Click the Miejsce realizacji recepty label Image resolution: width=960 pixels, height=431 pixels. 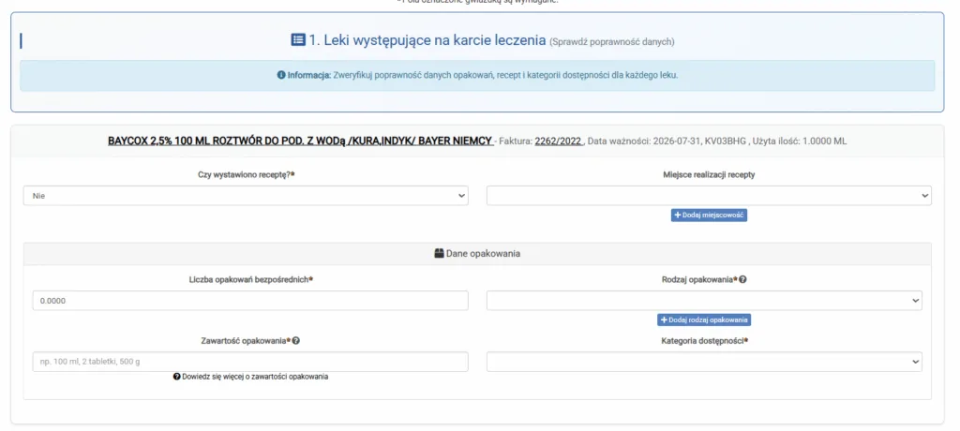click(709, 174)
